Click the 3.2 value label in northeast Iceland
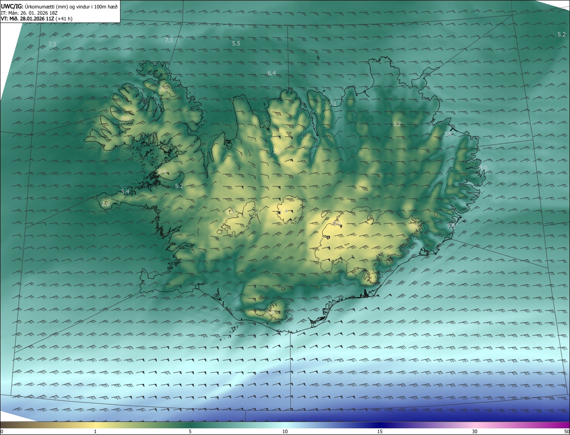 pos(397,124)
